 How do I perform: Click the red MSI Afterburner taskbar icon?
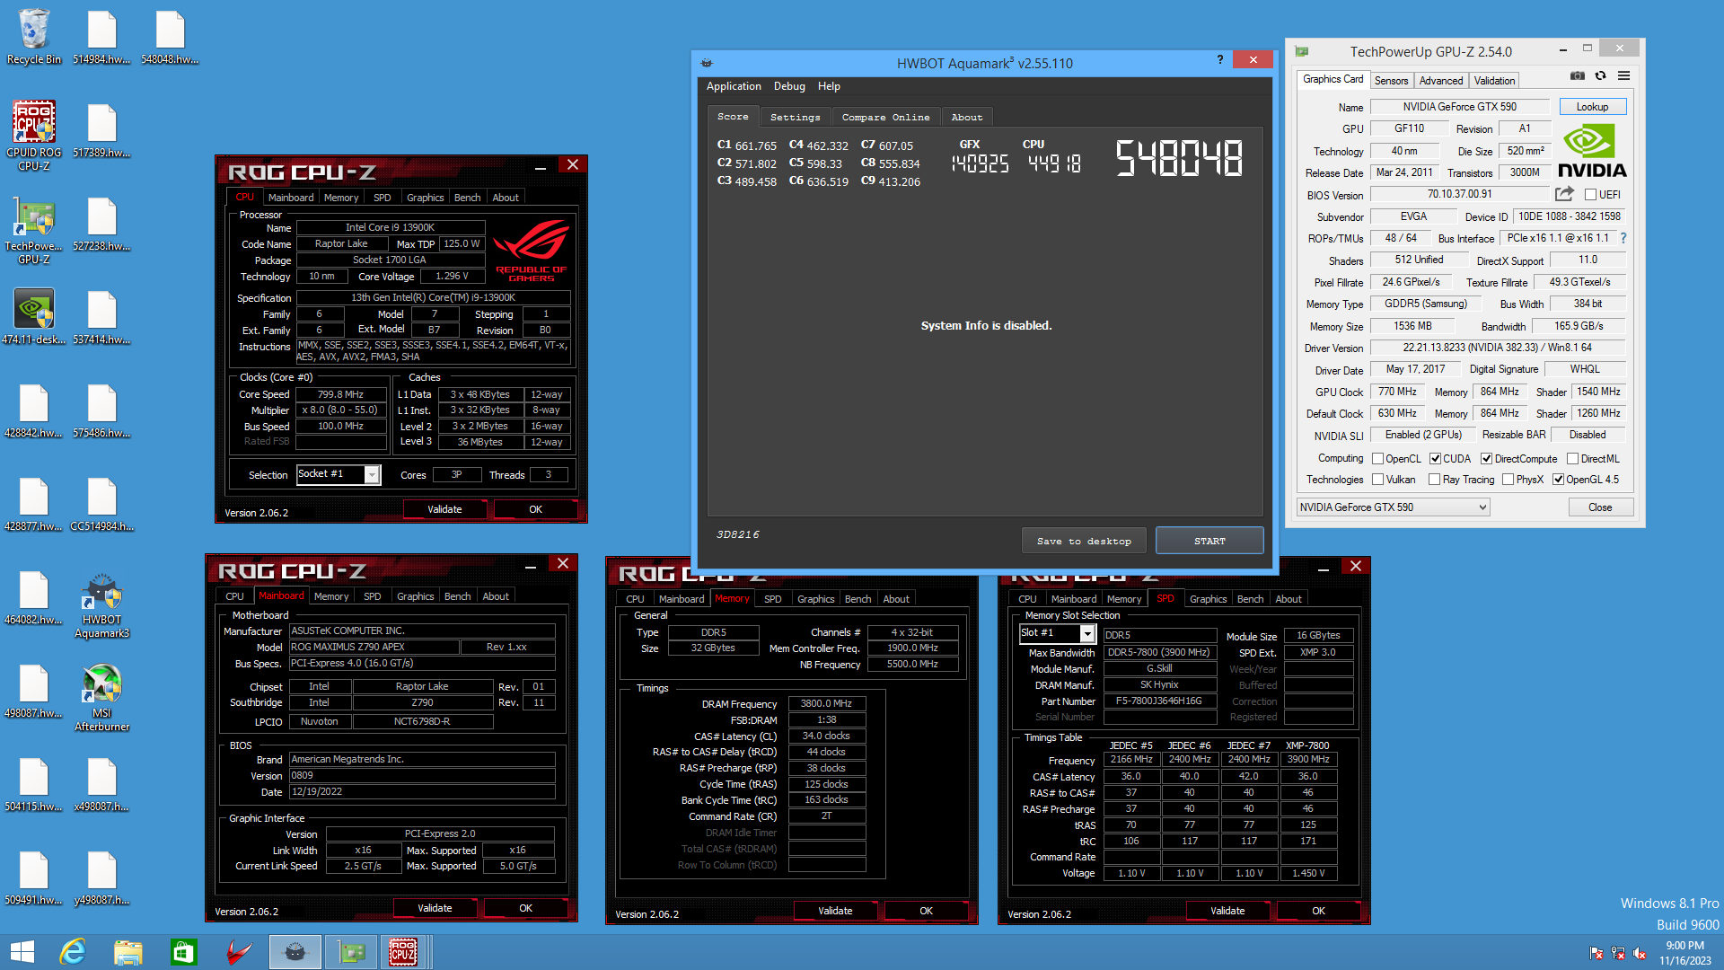click(x=239, y=952)
